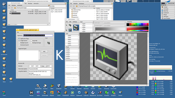Click the Signature text field
The height and width of the screenshot is (98, 175).
point(38,35)
